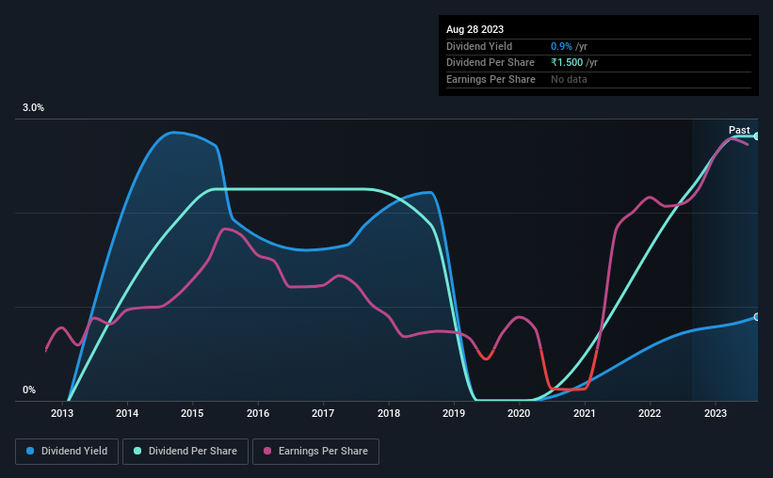Click the 3.0% y-axis label

[x=33, y=107]
